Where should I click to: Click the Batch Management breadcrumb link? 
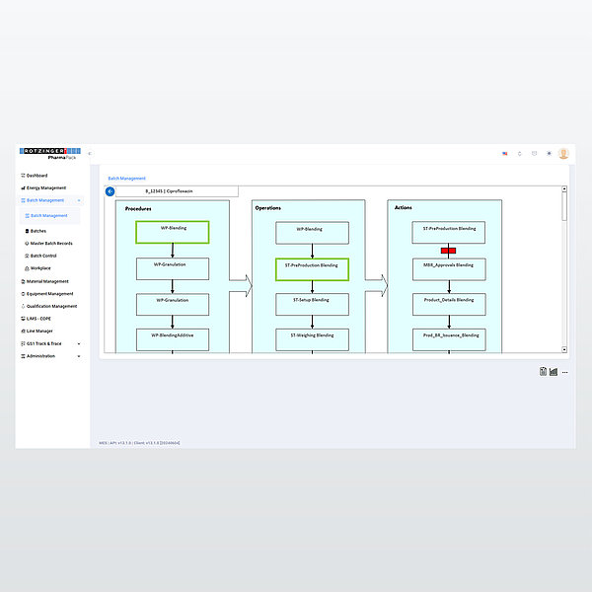pyautogui.click(x=126, y=179)
